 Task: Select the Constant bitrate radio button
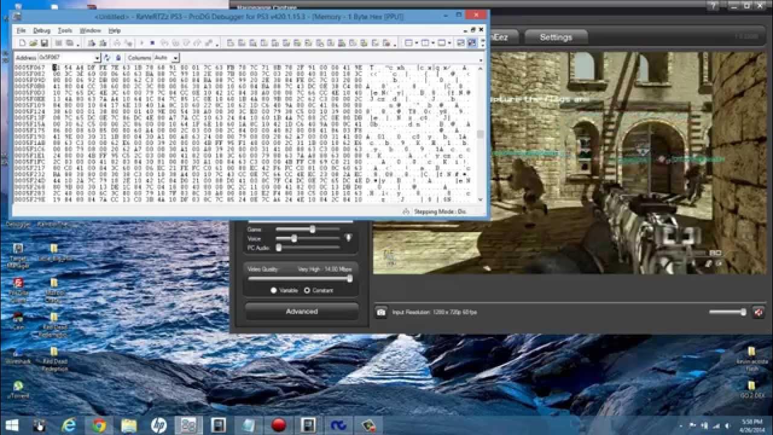(x=307, y=291)
